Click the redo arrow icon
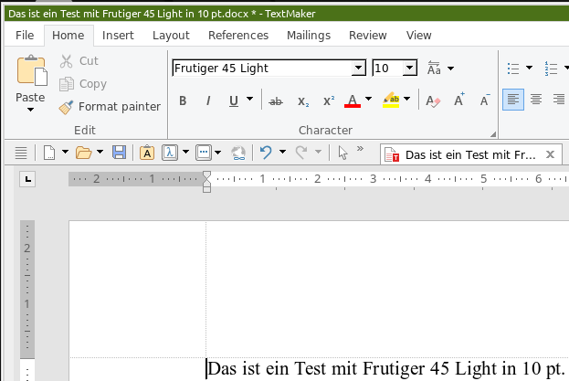The width and height of the screenshot is (569, 381). point(301,153)
